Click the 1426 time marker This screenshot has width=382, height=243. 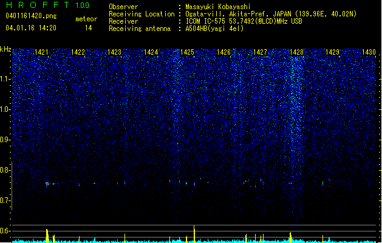point(223,52)
